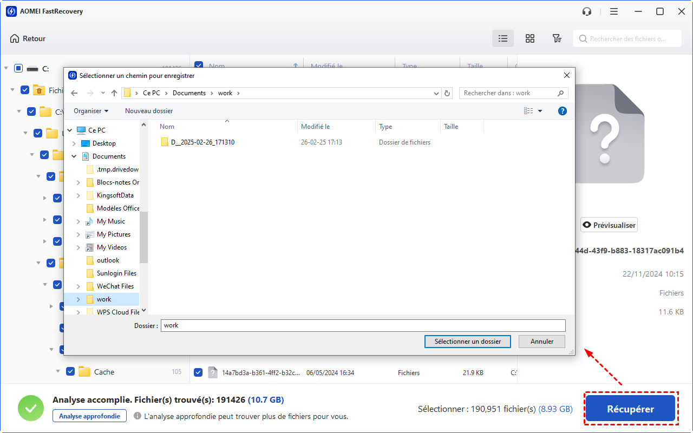
Task: Switch to grid view in AOMEI toolbar
Action: (530, 38)
